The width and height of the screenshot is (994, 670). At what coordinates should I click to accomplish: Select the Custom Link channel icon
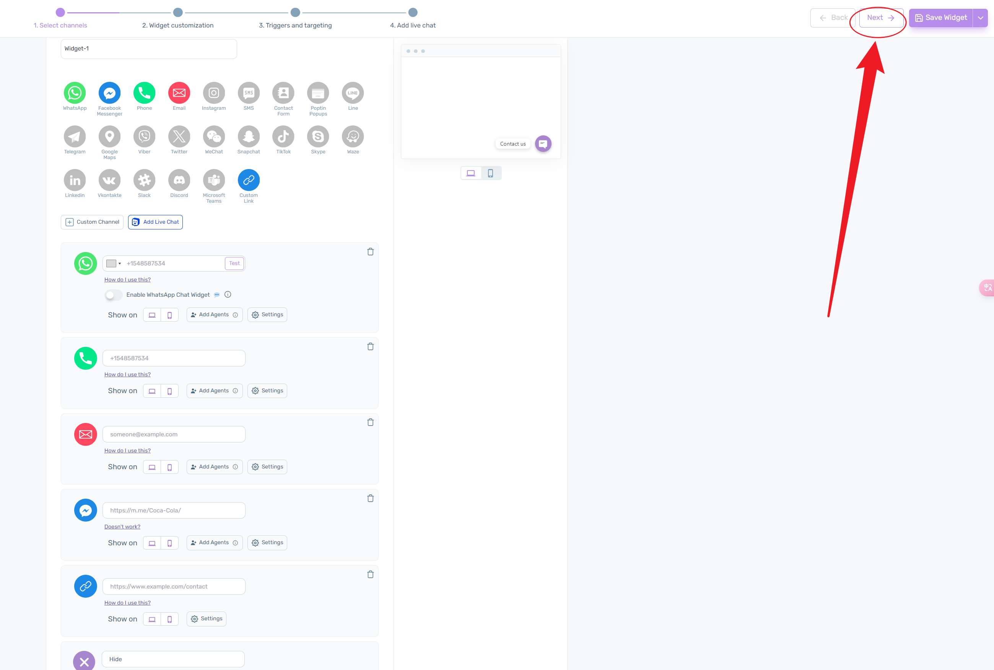click(x=248, y=179)
